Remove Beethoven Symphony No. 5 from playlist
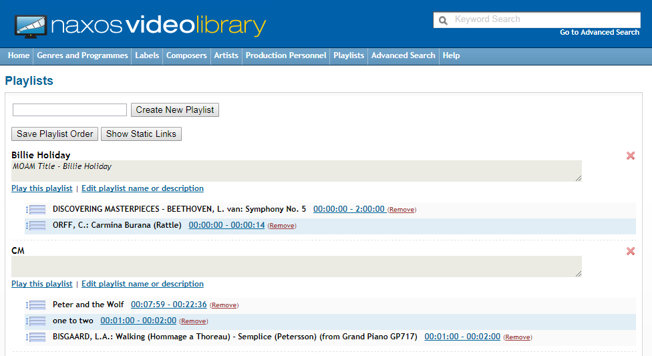This screenshot has width=652, height=356. 401,210
